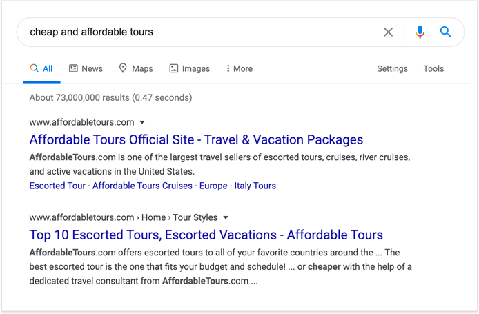Click the magnifier icon beside All
Viewport: 479px width, 314px height.
35,68
